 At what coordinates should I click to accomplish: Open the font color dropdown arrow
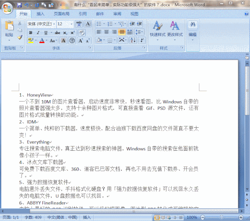click(x=47, y=41)
